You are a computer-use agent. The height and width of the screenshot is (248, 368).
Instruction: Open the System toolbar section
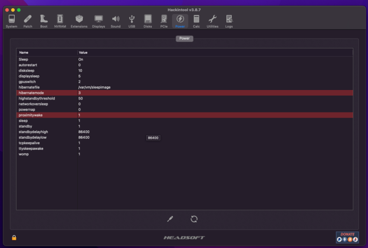tap(11, 21)
